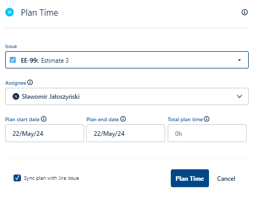Screen dimensions: 256x197
Task: Click the Assignee name Sławomir Jałoszyński
Action: (x=51, y=97)
